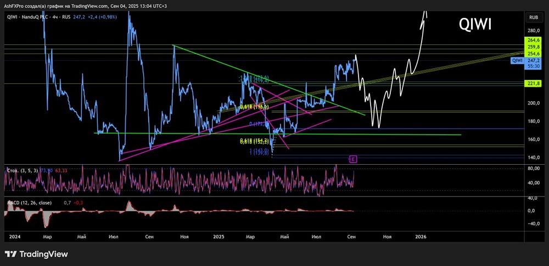Image resolution: width=549 pixels, height=266 pixels.
Task: Click the 200,0 price scale value
Action: click(x=534, y=103)
